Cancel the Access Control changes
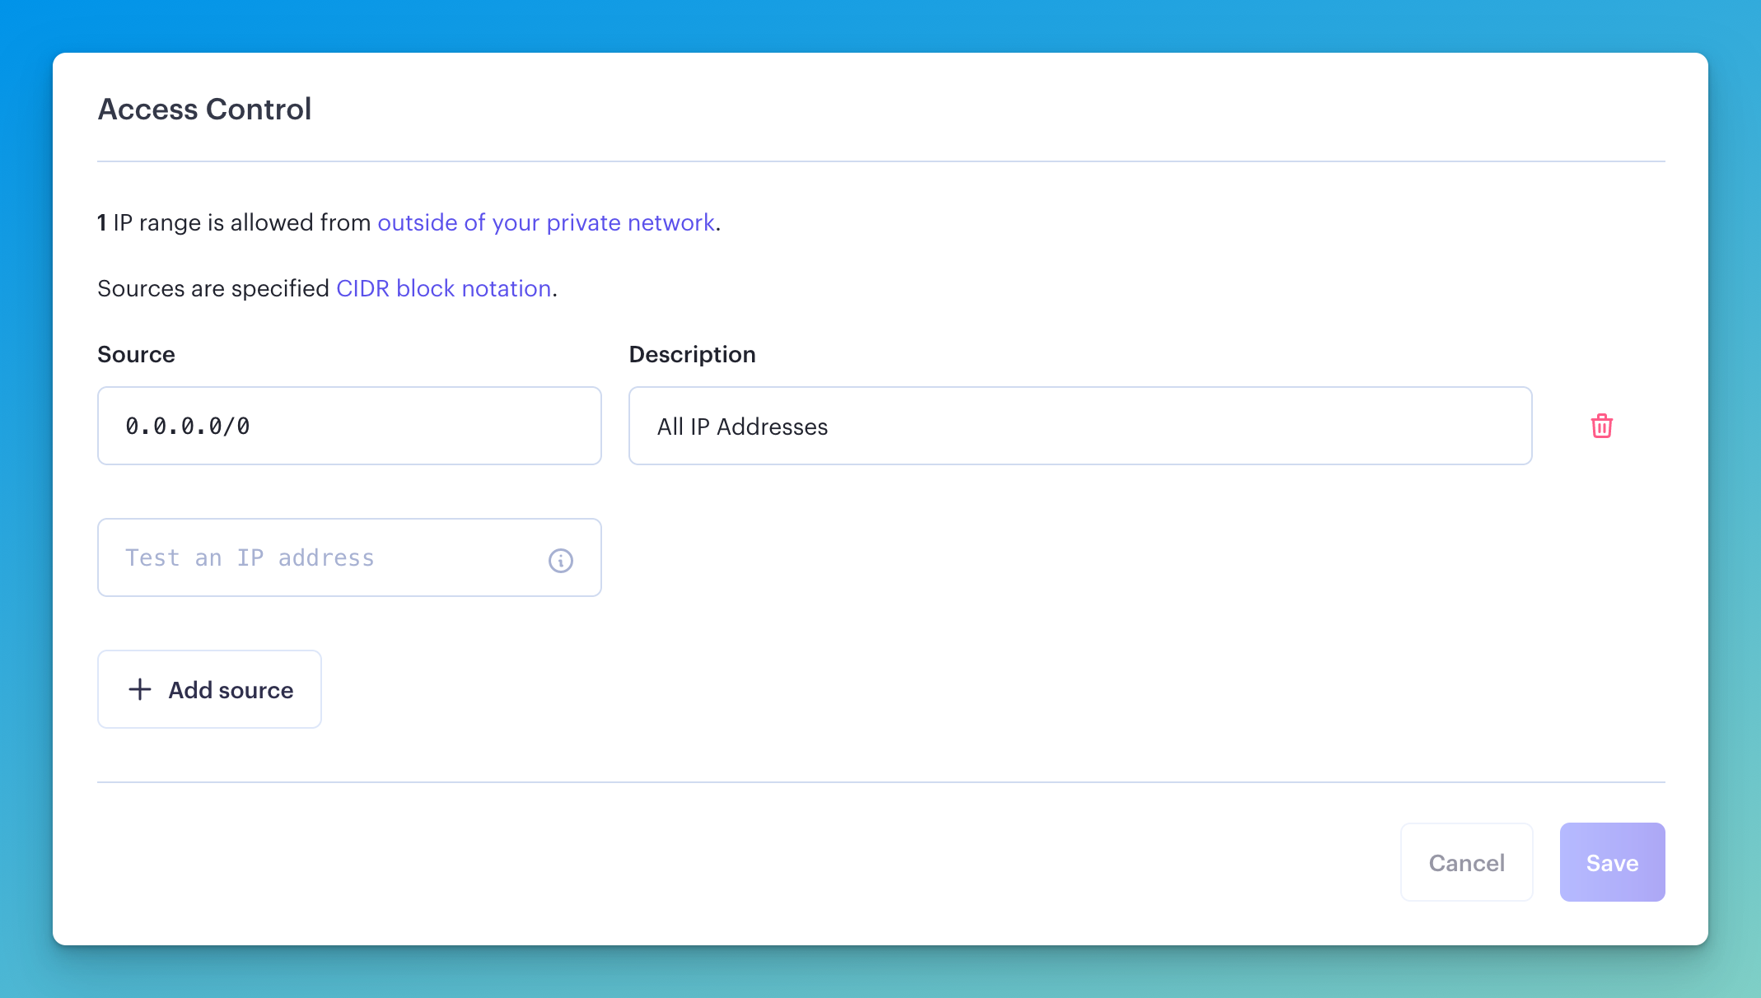 coord(1466,862)
